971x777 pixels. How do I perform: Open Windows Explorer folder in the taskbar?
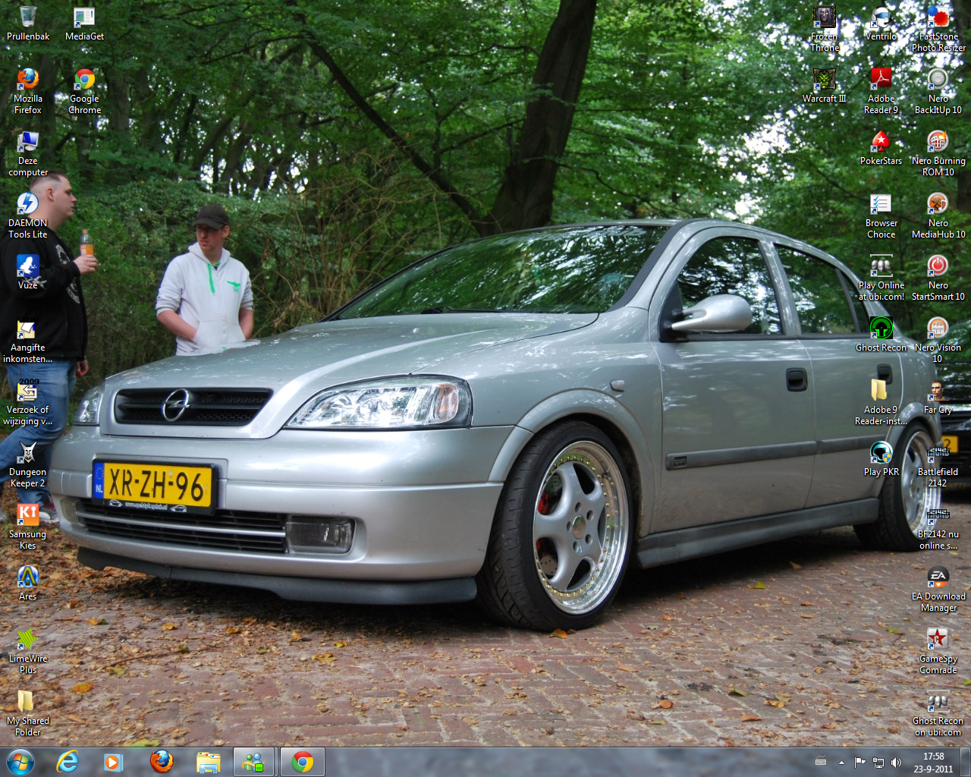click(208, 762)
